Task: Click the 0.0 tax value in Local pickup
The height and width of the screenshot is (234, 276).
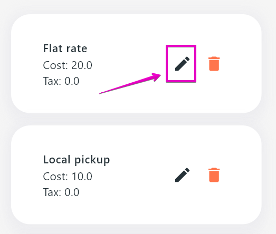Action: click(72, 192)
